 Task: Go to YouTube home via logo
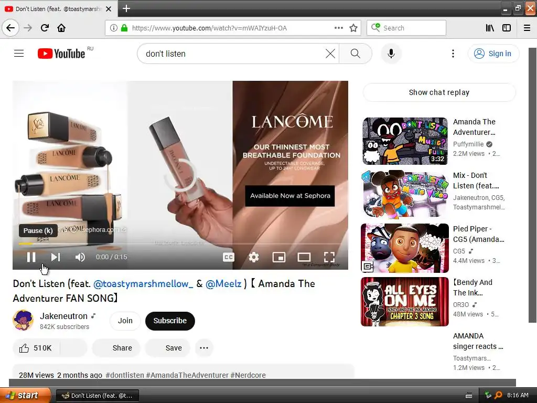point(61,54)
